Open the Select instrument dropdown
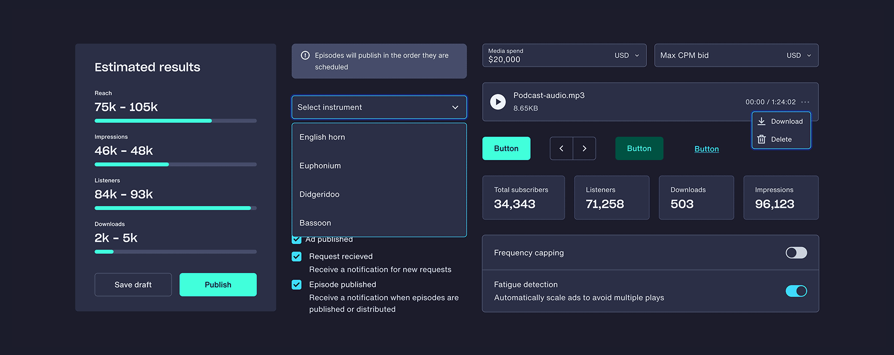The width and height of the screenshot is (894, 355). coord(379,107)
